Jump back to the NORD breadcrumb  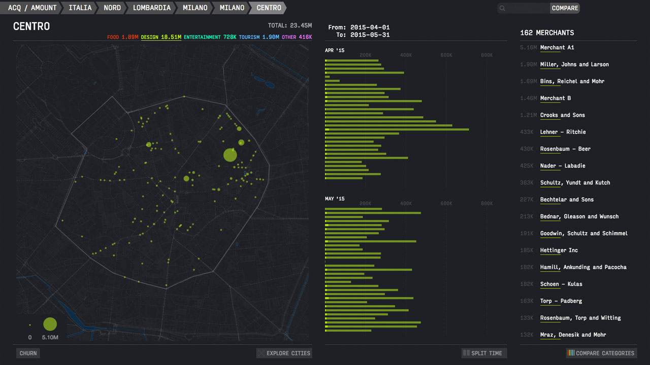[x=112, y=8]
